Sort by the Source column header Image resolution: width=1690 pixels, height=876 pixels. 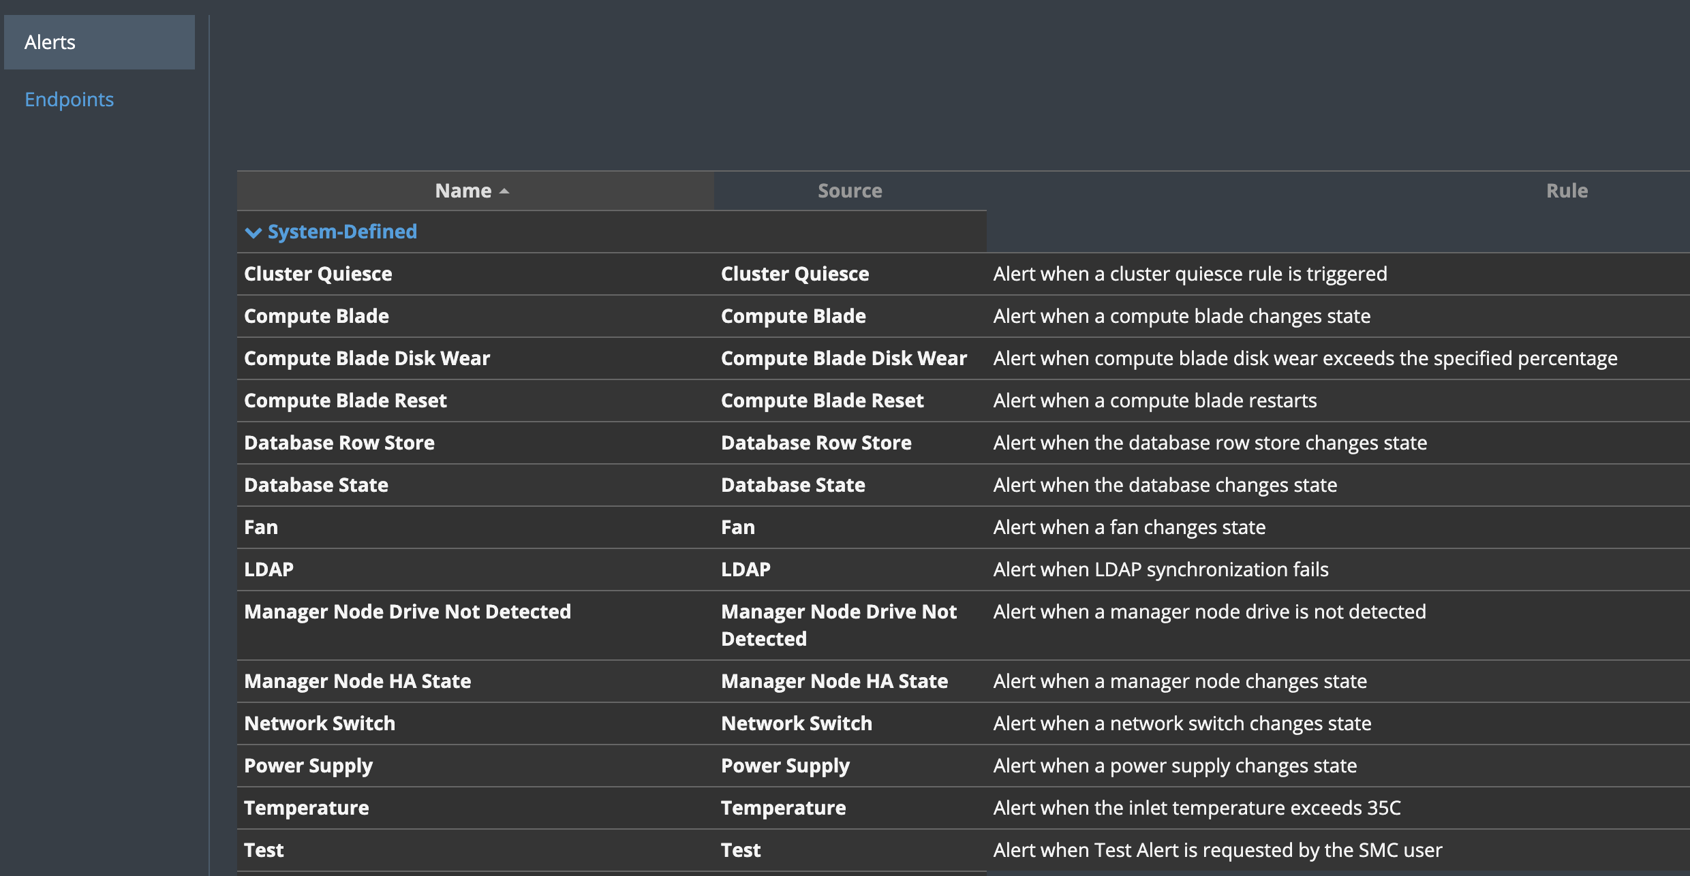click(x=849, y=191)
